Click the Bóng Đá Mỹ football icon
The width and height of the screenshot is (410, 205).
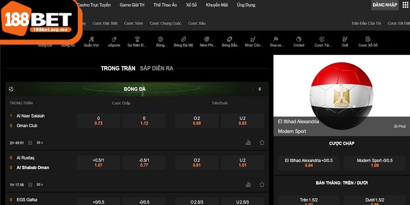183,41
